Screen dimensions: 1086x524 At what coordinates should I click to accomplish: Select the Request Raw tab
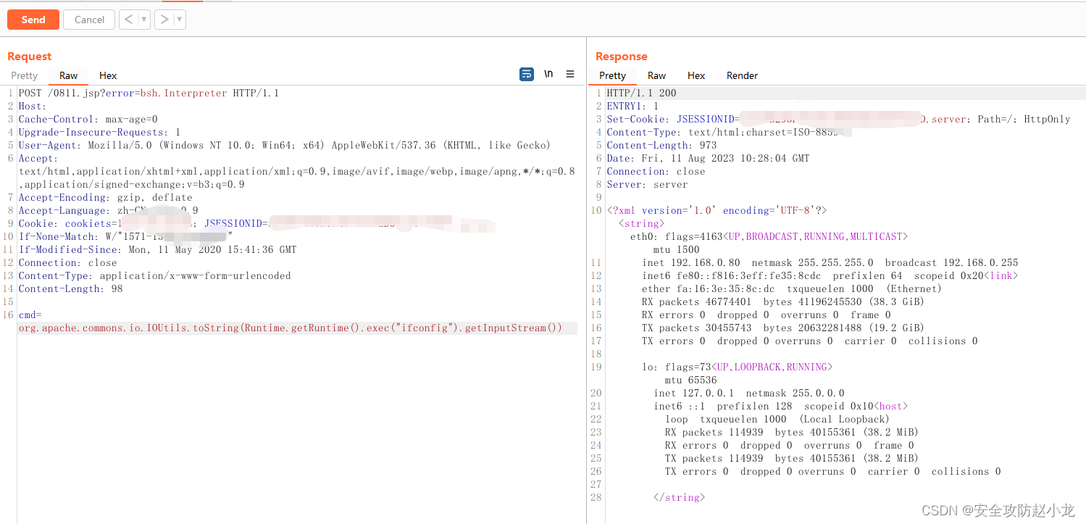(x=68, y=75)
